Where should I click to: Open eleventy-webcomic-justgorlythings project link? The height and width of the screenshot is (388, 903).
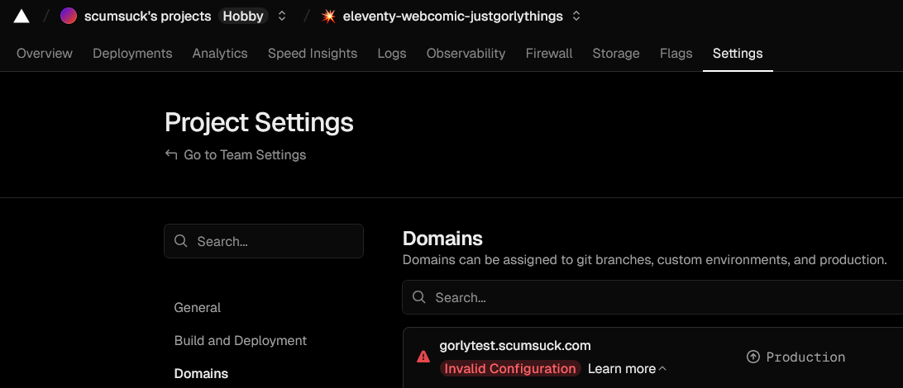[452, 16]
